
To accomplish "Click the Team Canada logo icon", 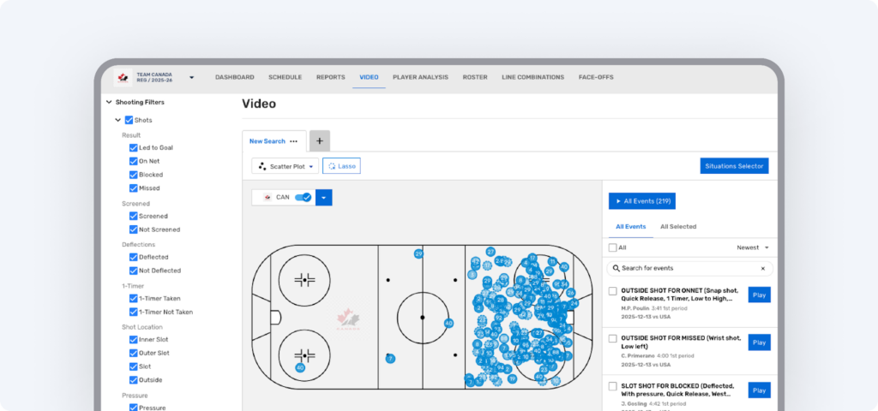I will point(123,77).
